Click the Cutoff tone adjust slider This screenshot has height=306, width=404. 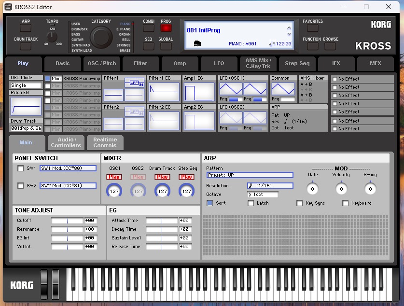(x=67, y=221)
